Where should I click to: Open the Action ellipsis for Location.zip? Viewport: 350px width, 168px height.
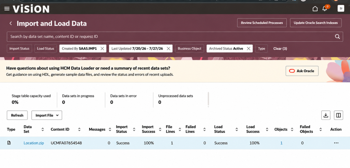click(x=336, y=143)
